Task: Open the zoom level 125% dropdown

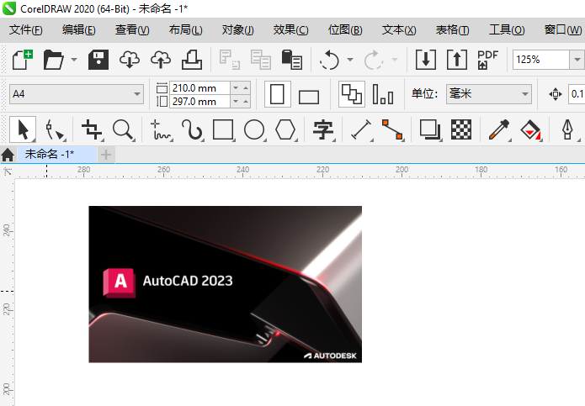Action: click(577, 60)
